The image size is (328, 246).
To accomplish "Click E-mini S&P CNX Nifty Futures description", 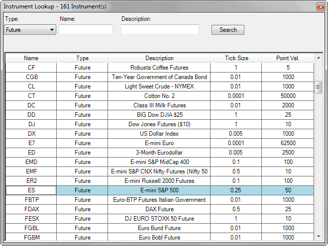I will point(159,171).
